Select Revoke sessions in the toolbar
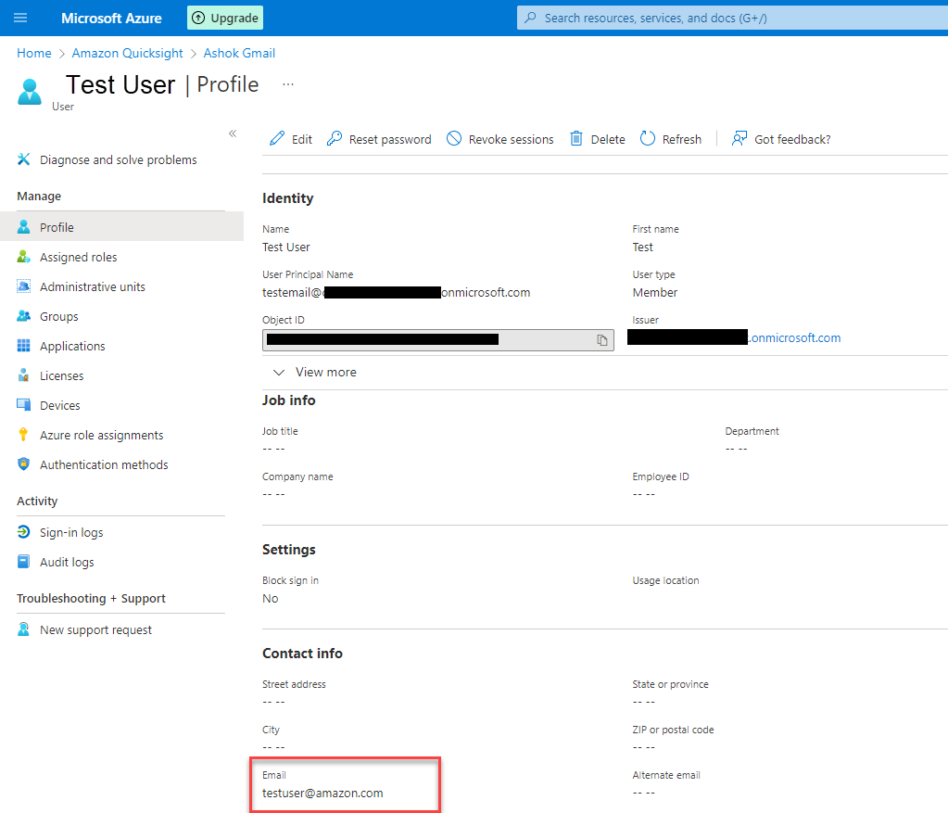The image size is (948, 813). pyautogui.click(x=500, y=139)
